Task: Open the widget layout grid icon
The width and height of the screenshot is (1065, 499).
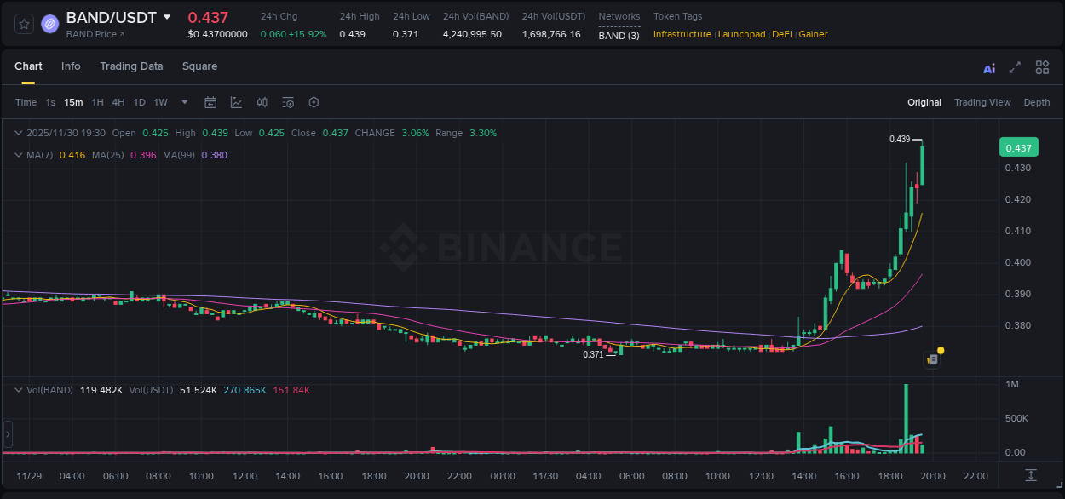Action: point(1042,66)
